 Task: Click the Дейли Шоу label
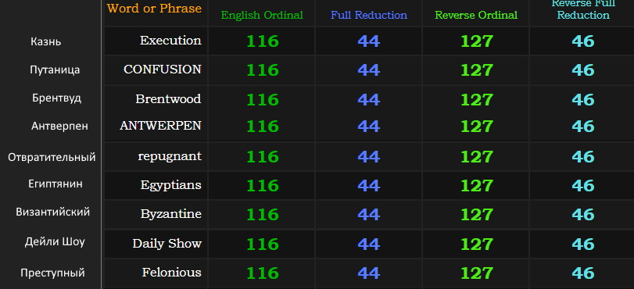coord(55,242)
